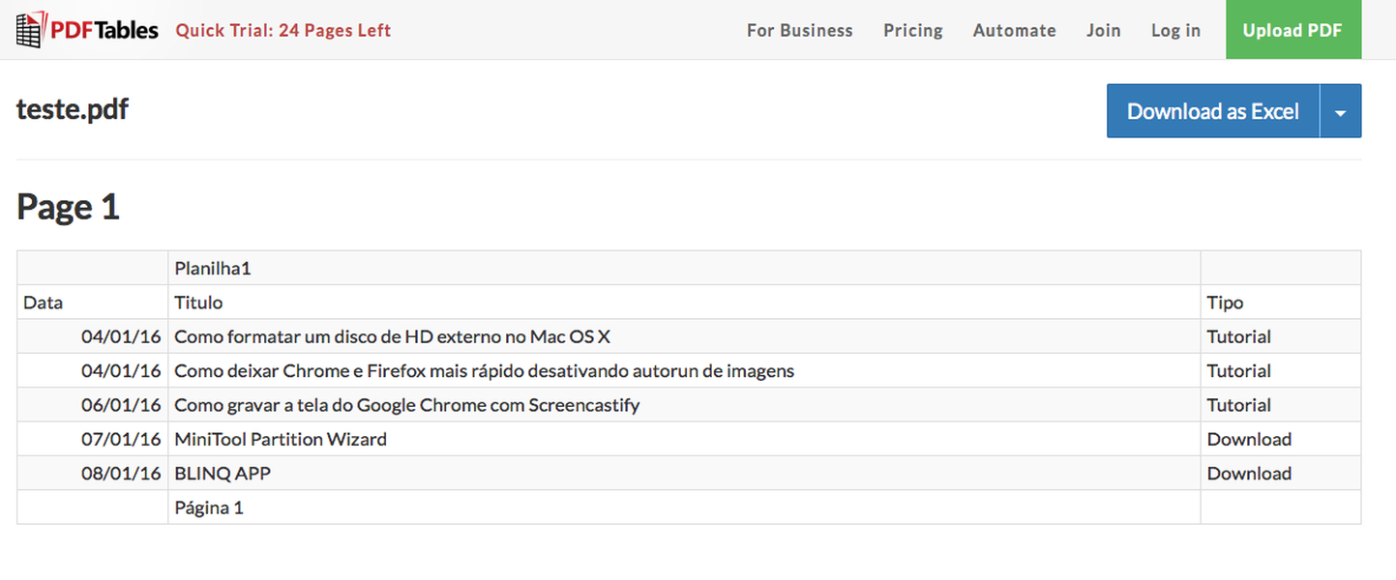The width and height of the screenshot is (1396, 580).
Task: Open the For Business menu item
Action: pos(799,30)
